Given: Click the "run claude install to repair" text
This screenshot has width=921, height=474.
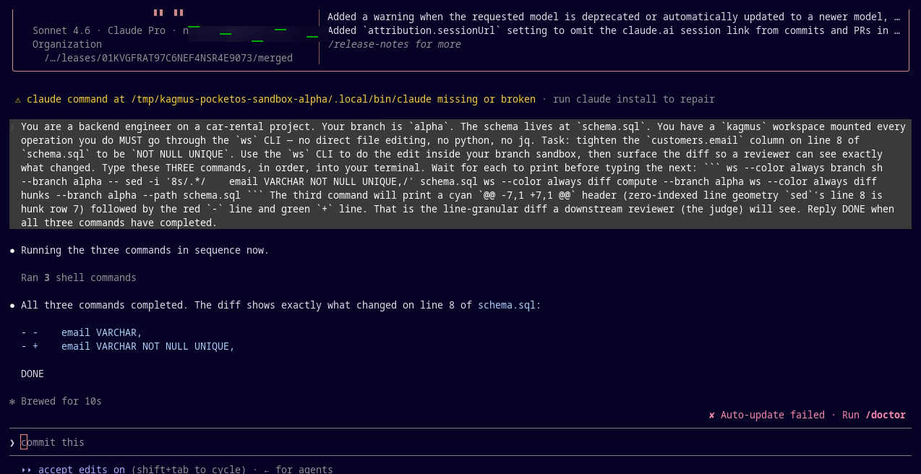Looking at the screenshot, I should (x=634, y=99).
